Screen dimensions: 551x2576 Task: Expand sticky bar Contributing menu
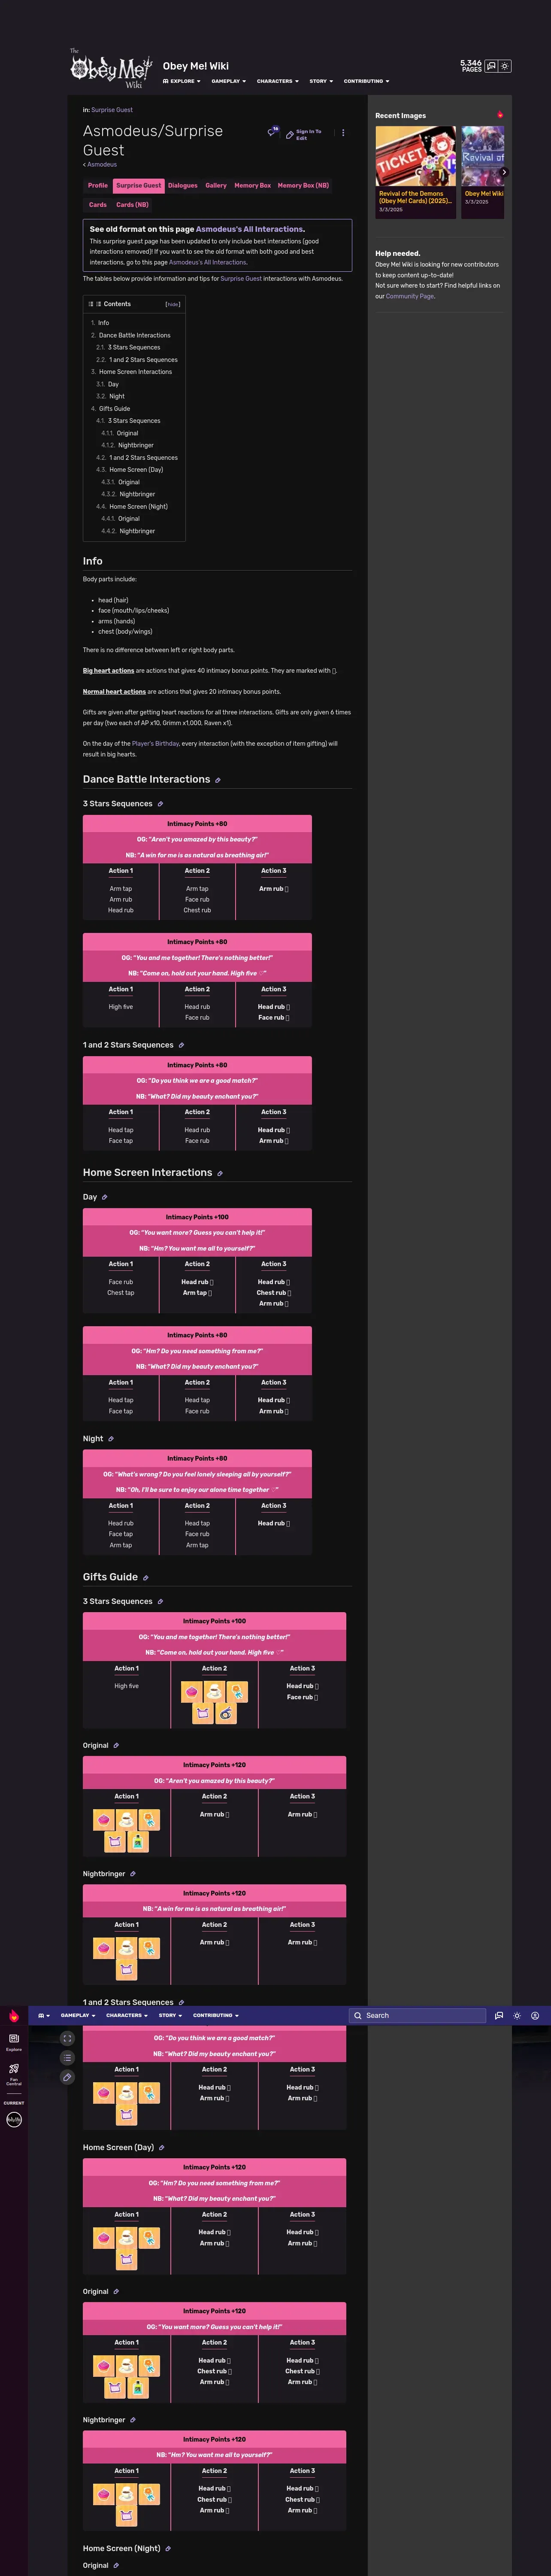[x=216, y=2015]
